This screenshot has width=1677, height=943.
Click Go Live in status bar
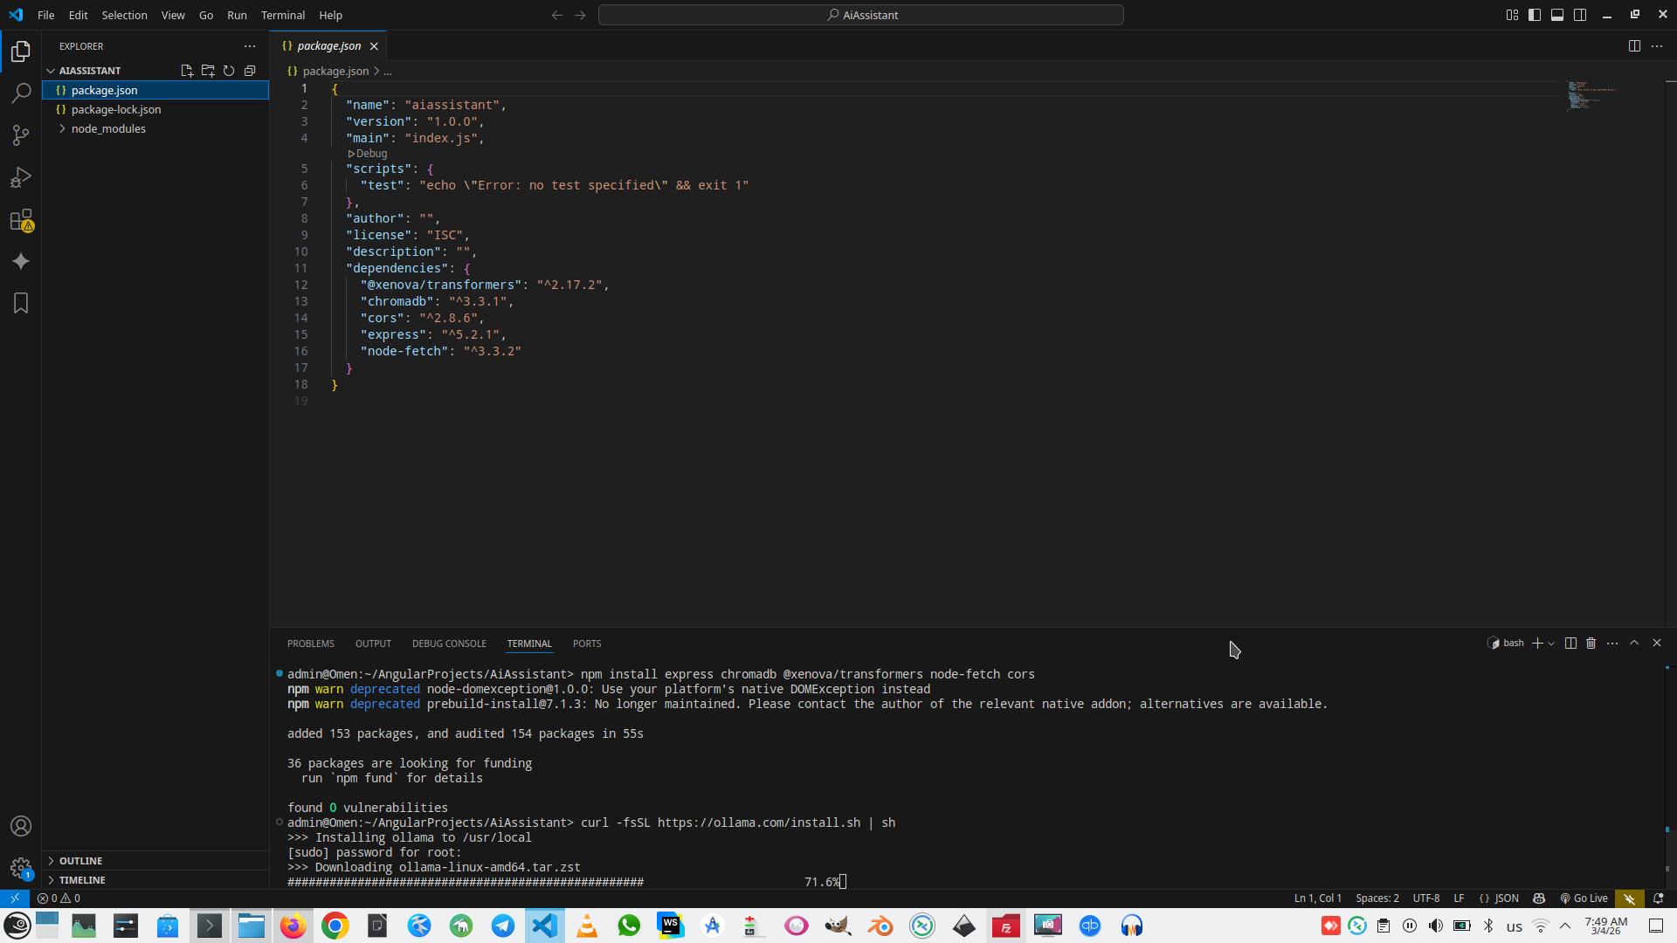pyautogui.click(x=1584, y=898)
